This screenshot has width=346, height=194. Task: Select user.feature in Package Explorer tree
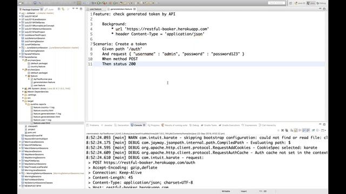tap(39, 85)
